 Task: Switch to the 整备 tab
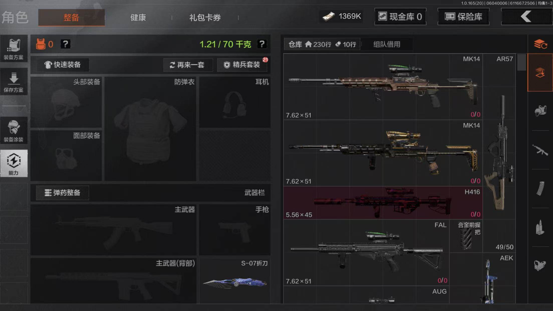pos(71,18)
